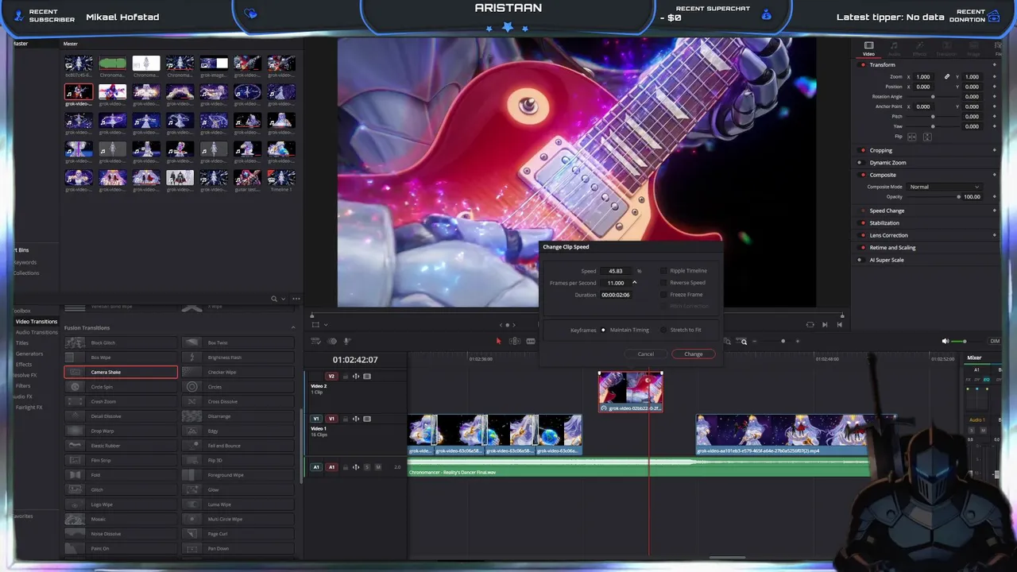Open the Effects tab in Inspector
Image resolution: width=1017 pixels, height=572 pixels.
coord(919,48)
